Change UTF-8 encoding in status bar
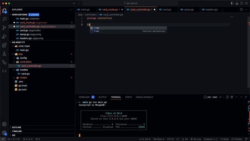The image size is (250, 141). (x=170, y=139)
